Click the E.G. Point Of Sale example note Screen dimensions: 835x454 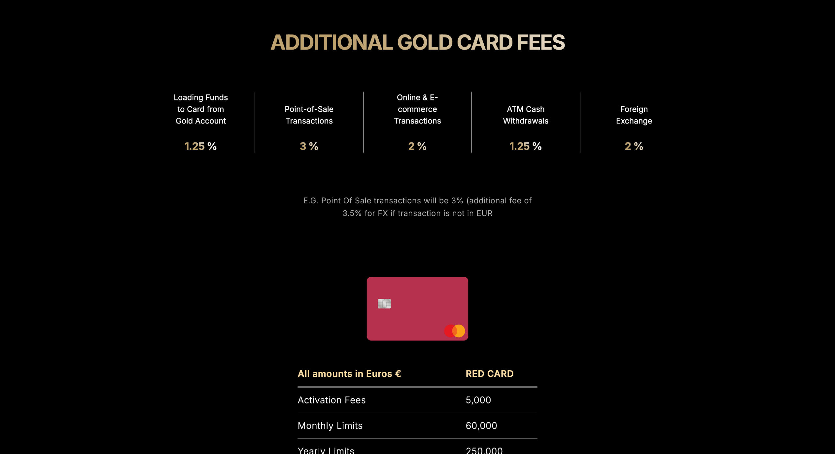click(417, 207)
